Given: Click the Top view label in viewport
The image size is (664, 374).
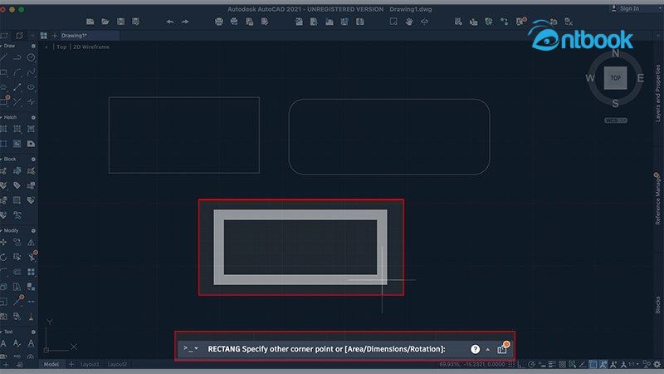Looking at the screenshot, I should click(61, 47).
